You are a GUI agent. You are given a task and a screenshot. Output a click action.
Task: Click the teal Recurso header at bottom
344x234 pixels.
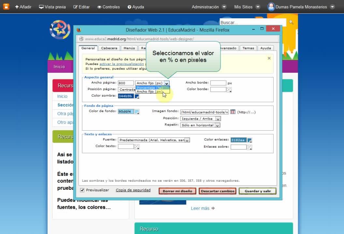point(214,228)
